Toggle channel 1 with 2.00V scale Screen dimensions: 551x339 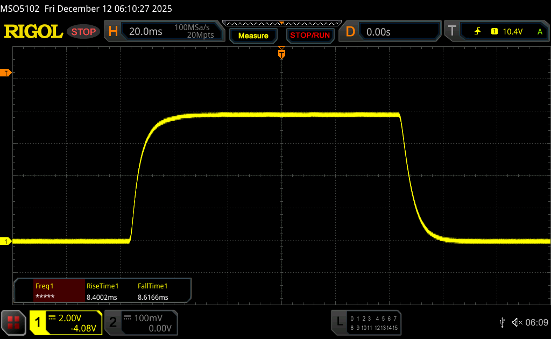[x=66, y=322]
